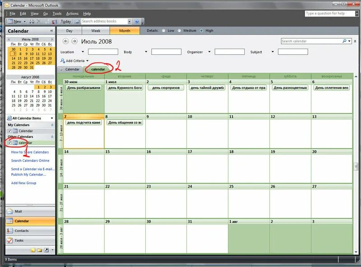Open the Contacts navigation button
Screen dimensions: 361x267
pyautogui.click(x=30, y=231)
